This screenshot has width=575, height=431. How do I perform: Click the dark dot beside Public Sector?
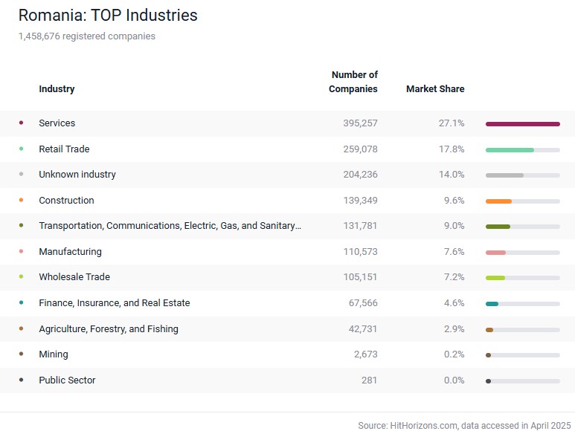click(21, 380)
